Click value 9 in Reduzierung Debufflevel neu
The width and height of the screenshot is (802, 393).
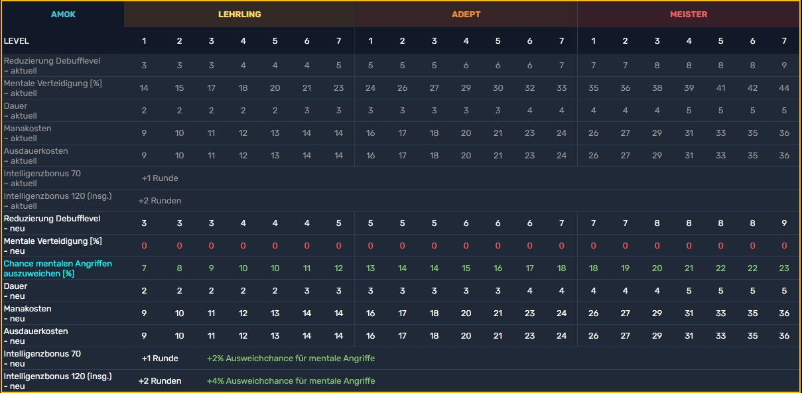[784, 223]
